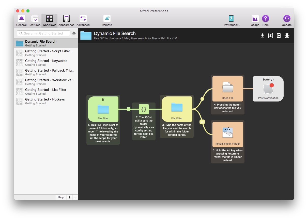308x220 pixels.
Task: Toggle the workflow debugger bug icon
Action: tap(287, 36)
